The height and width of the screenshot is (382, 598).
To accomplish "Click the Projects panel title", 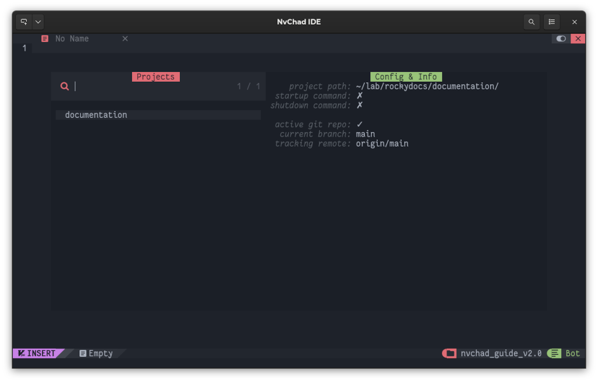I will (155, 76).
